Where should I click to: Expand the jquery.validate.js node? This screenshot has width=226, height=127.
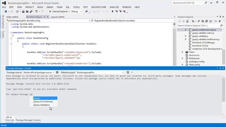coord(186,36)
